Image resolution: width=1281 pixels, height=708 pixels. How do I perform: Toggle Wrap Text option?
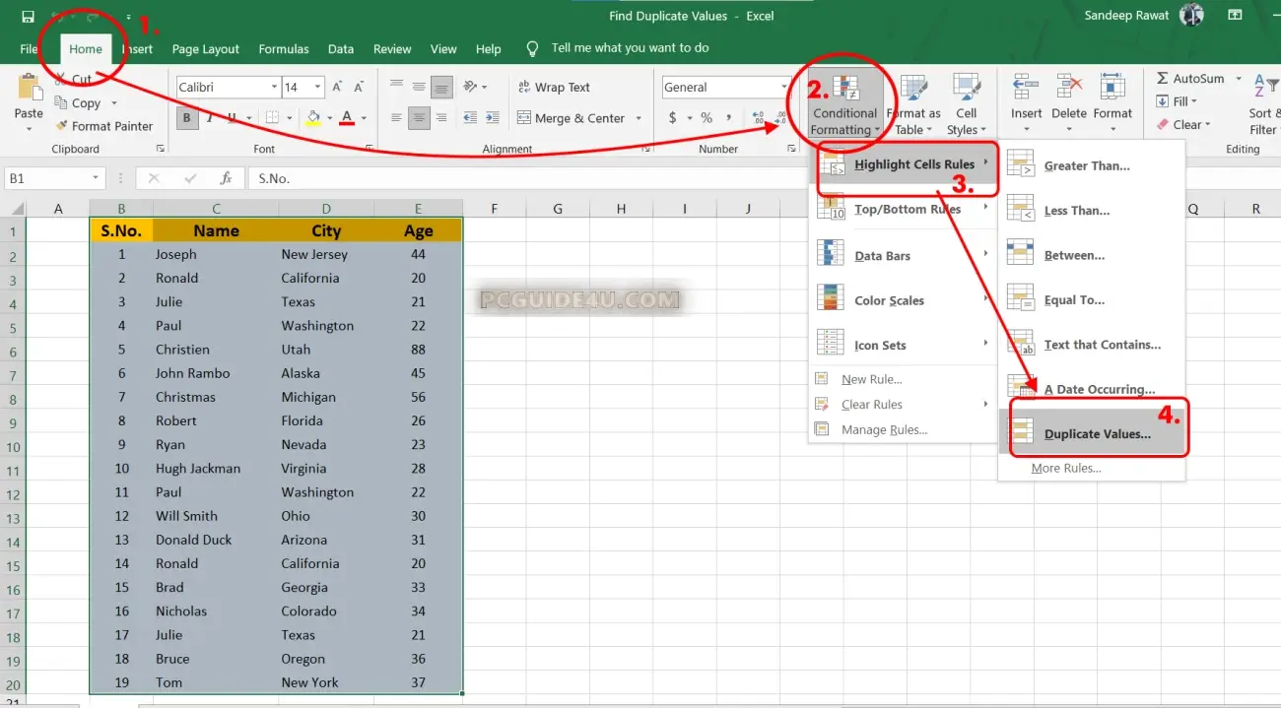pos(553,88)
